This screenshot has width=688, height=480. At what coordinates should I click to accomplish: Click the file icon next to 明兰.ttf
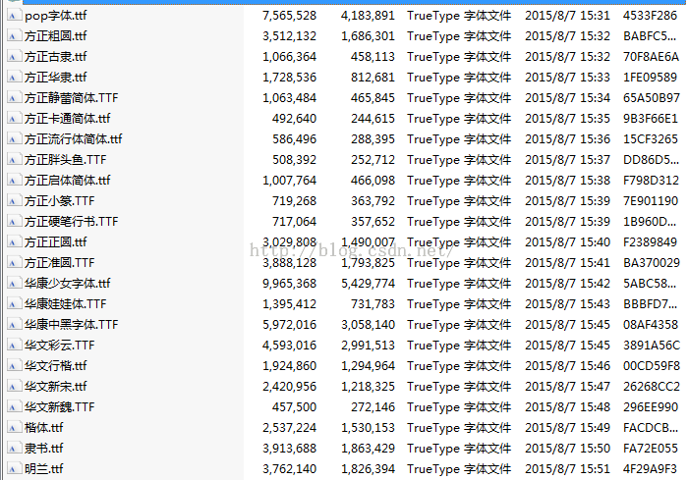pos(14,469)
